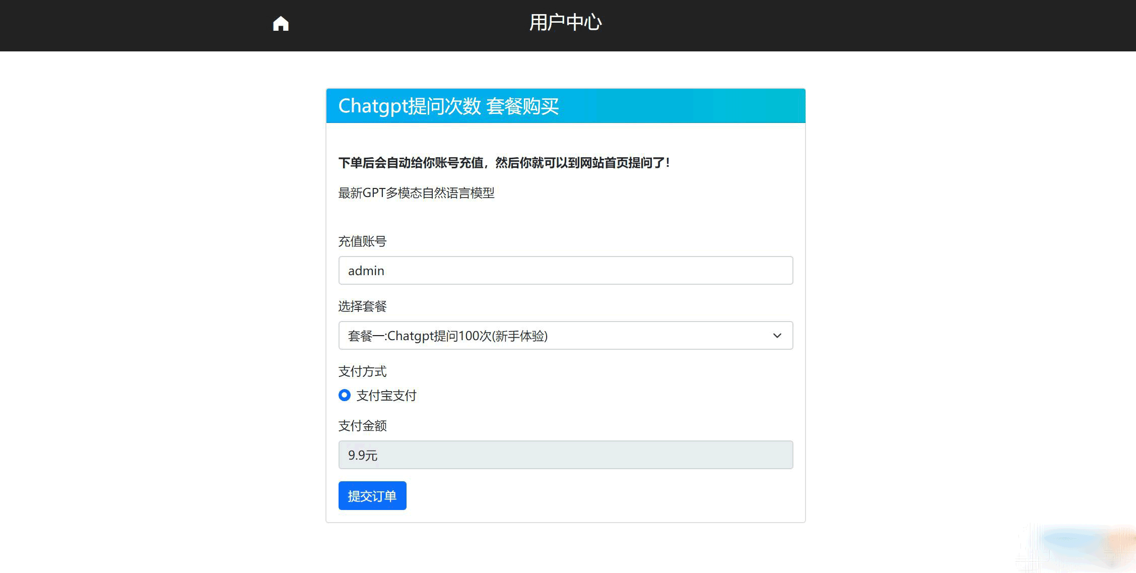Submit order with 提交订单 button

372,496
